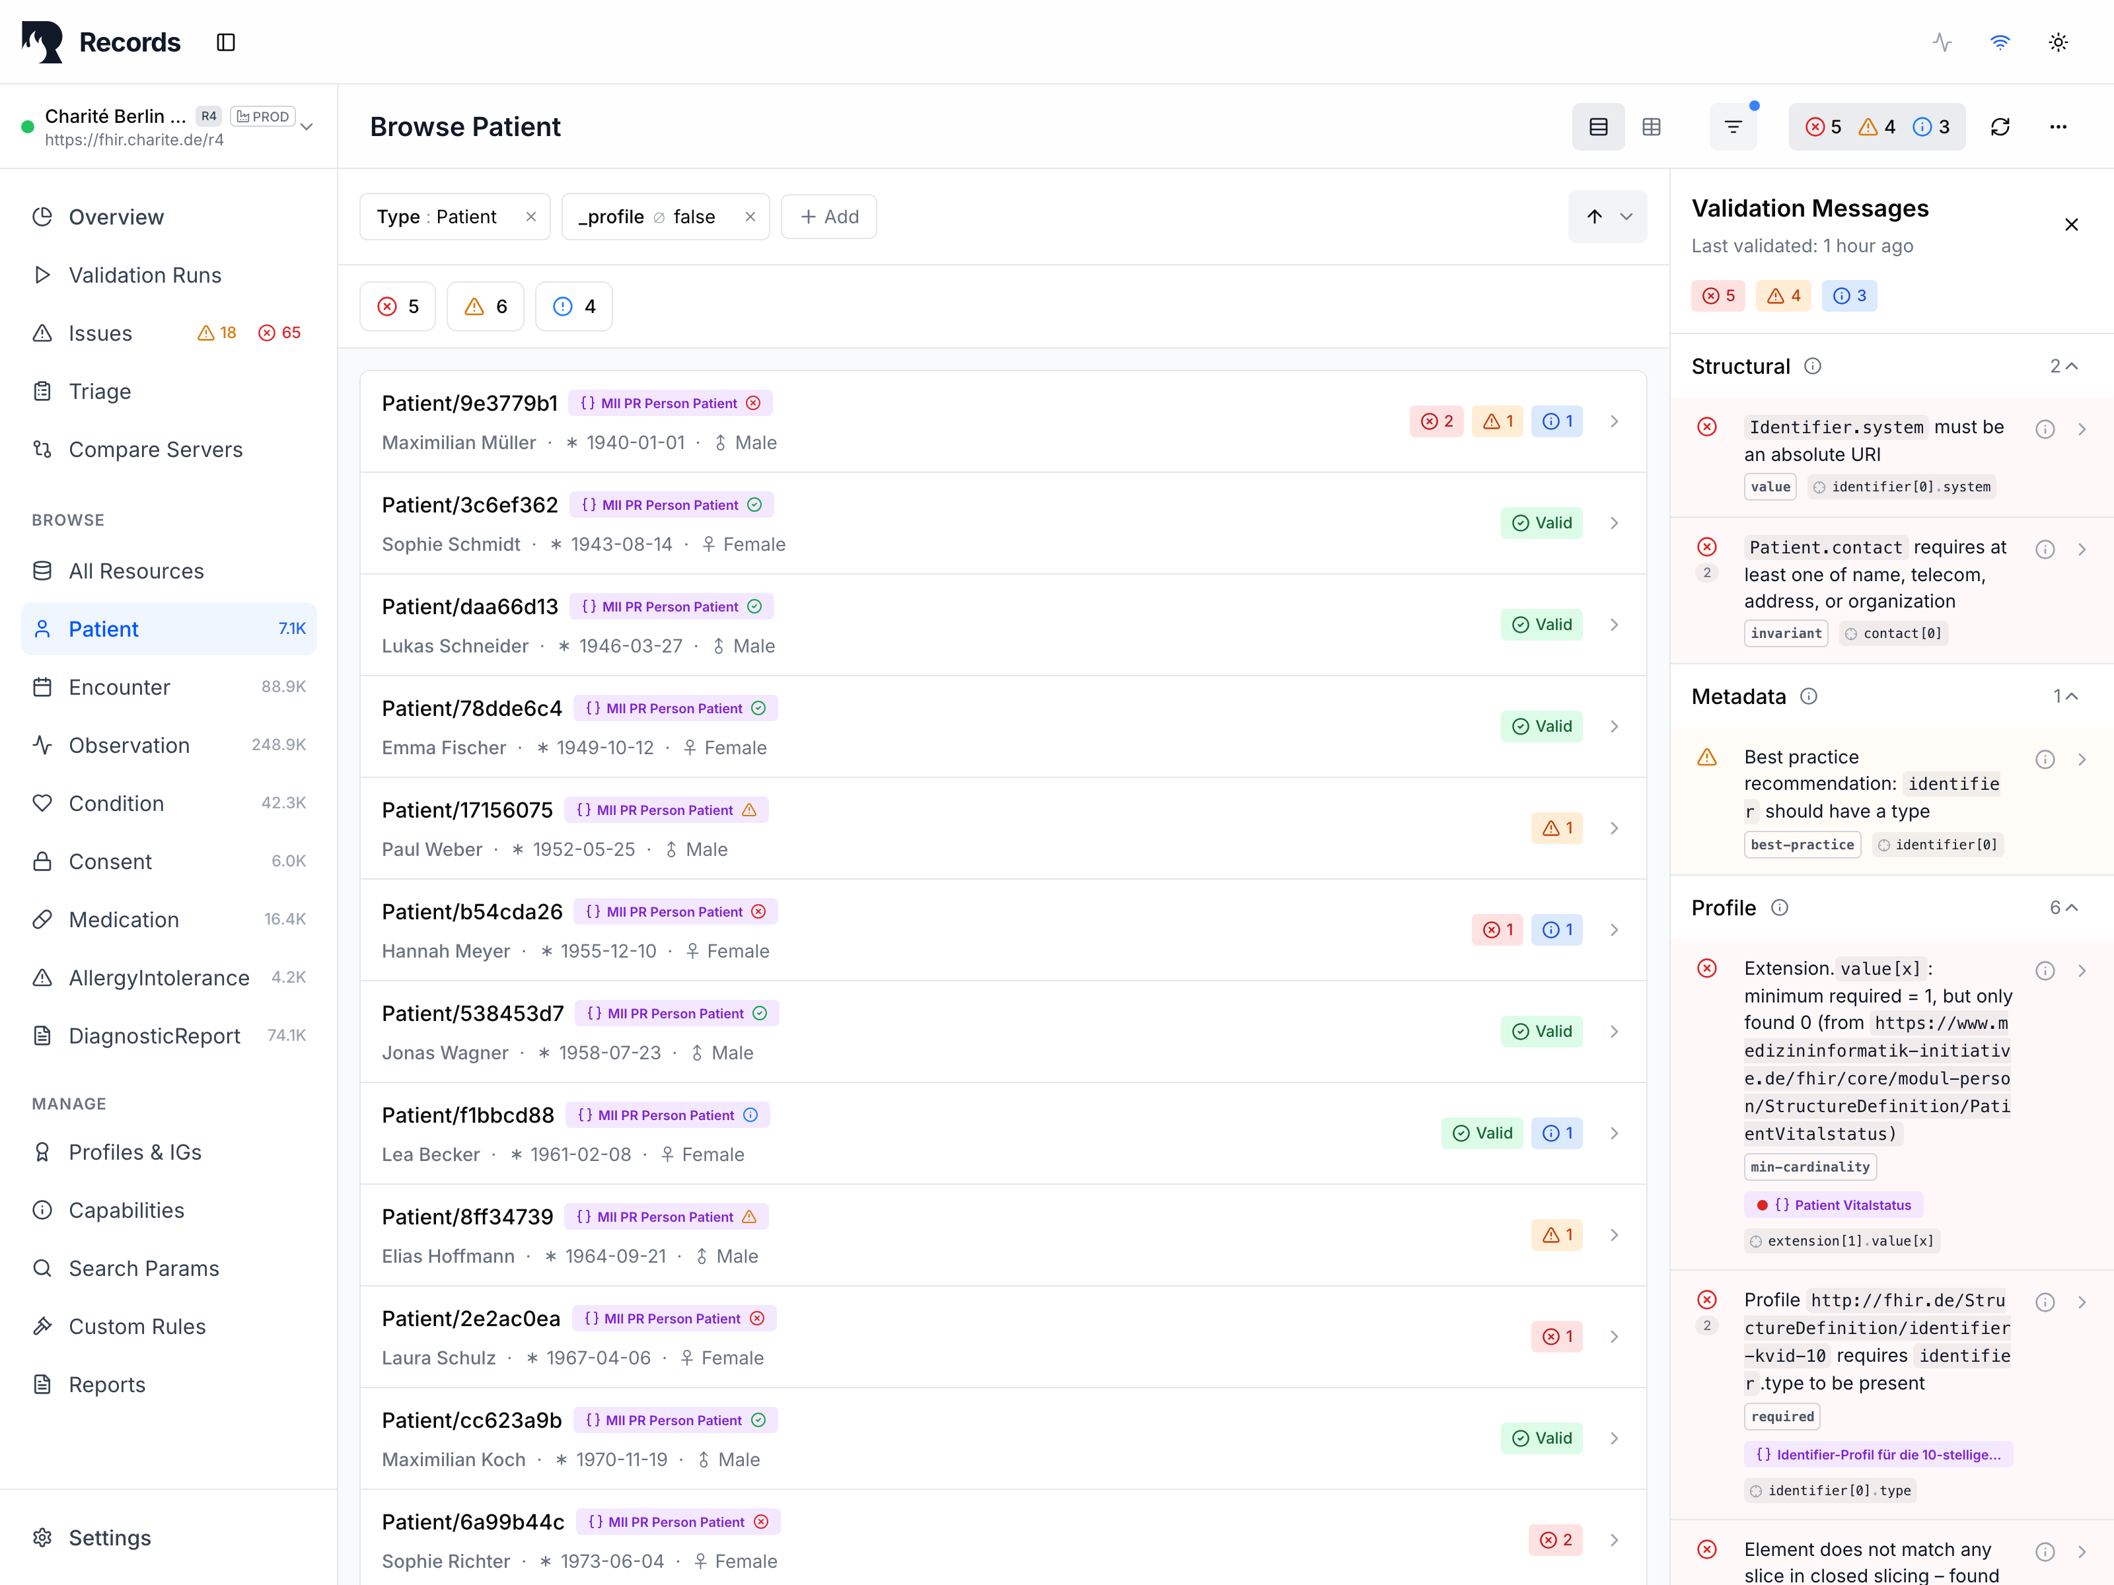
Task: Open Patient/3c6ef362 record link
Action: [469, 505]
